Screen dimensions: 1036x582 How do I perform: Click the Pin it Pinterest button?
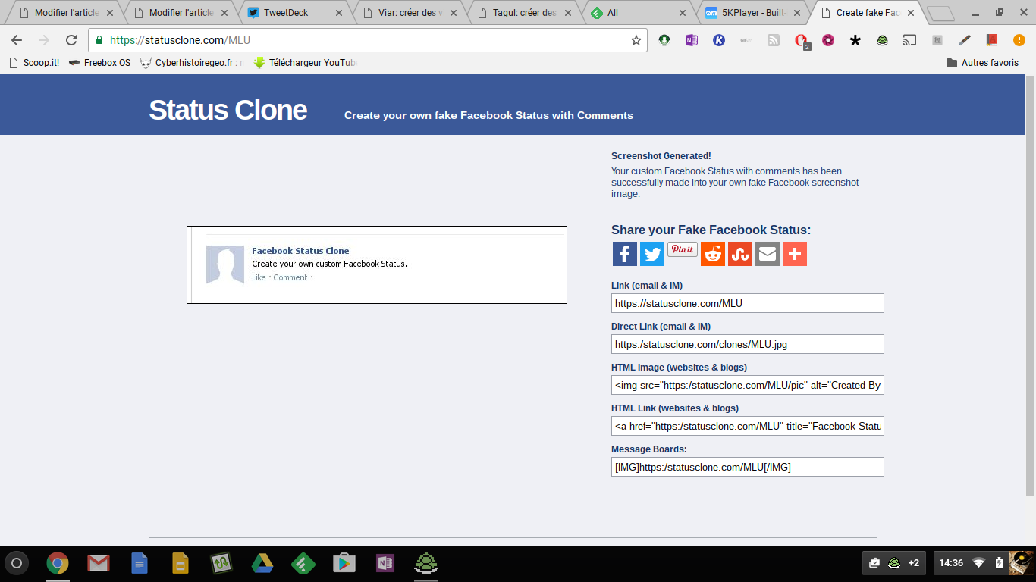683,249
